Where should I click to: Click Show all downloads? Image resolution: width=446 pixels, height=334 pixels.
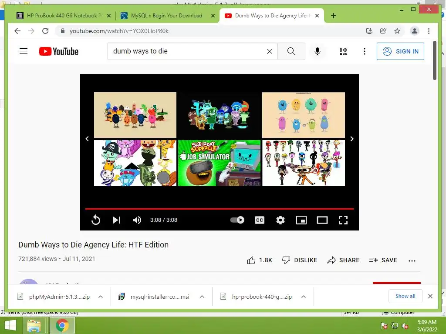(405, 296)
